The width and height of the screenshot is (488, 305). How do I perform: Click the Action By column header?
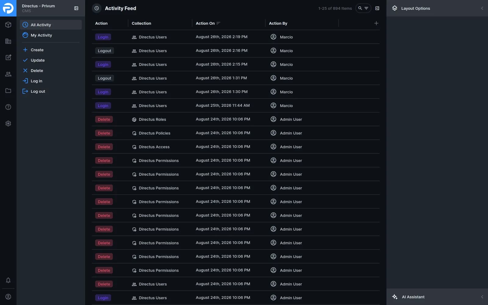click(x=278, y=23)
